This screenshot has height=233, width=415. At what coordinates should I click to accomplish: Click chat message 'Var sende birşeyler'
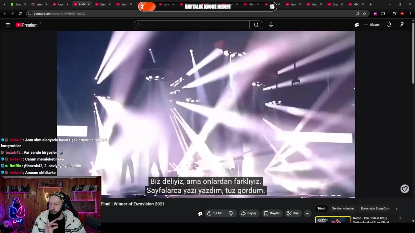coord(41,152)
